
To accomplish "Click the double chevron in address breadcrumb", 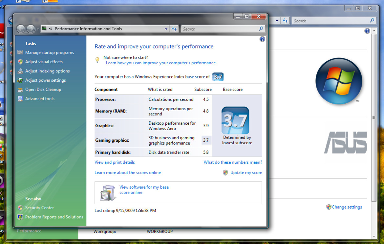I will pyautogui.click(x=51, y=29).
